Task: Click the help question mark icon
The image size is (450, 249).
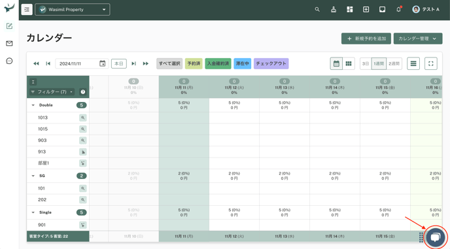Action: (83, 91)
